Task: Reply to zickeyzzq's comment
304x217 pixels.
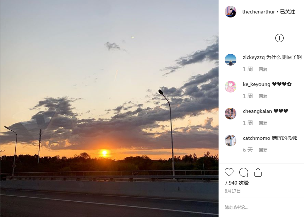Action: coord(263,69)
